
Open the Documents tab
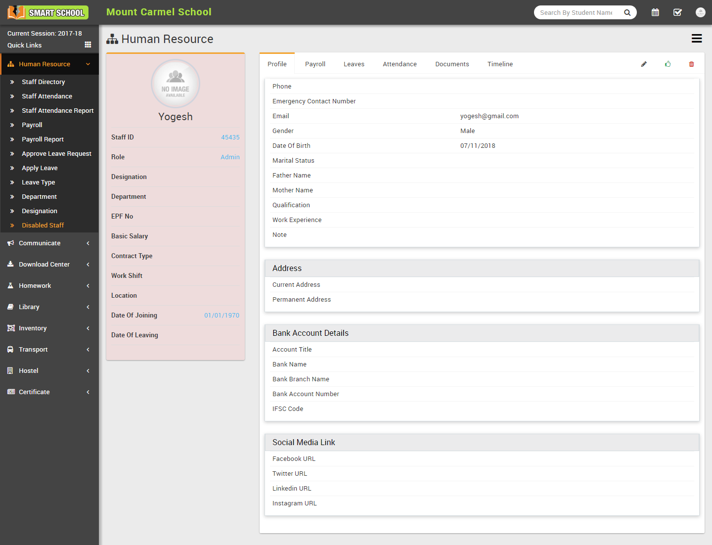pos(452,64)
